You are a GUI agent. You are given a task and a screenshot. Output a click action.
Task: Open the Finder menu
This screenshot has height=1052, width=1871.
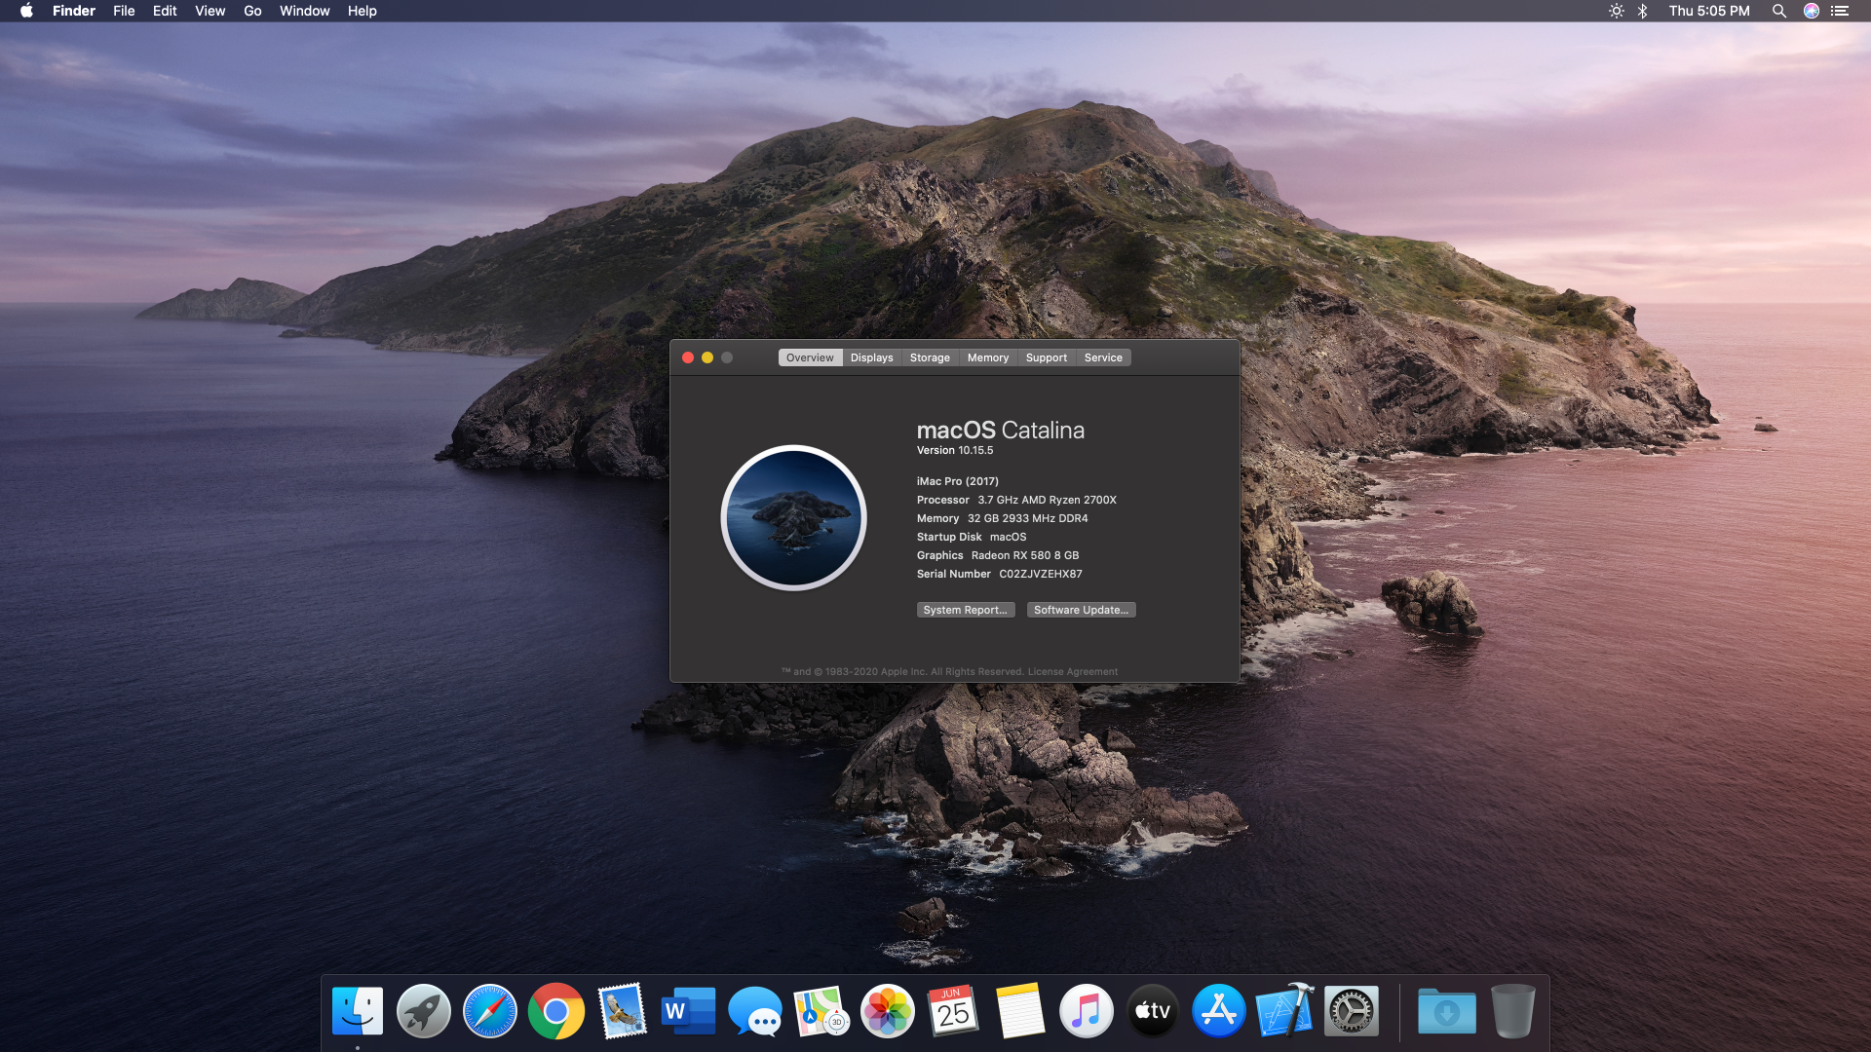(x=74, y=11)
